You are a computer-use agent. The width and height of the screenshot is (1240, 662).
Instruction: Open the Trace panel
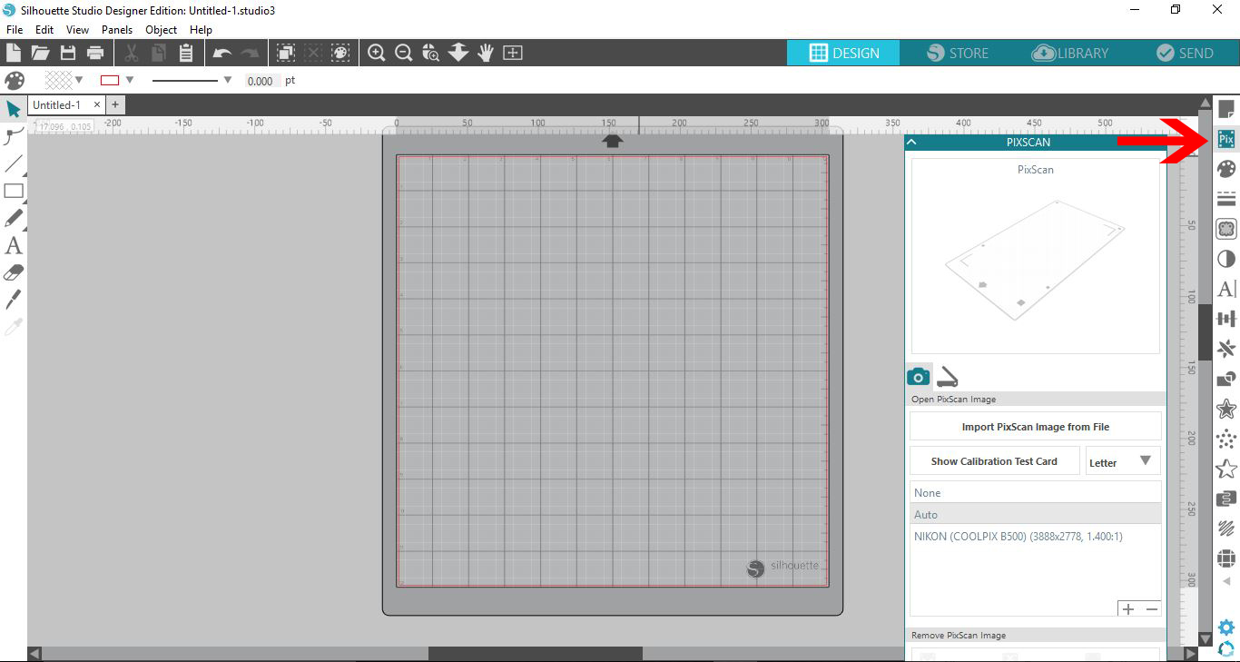[x=1226, y=229]
